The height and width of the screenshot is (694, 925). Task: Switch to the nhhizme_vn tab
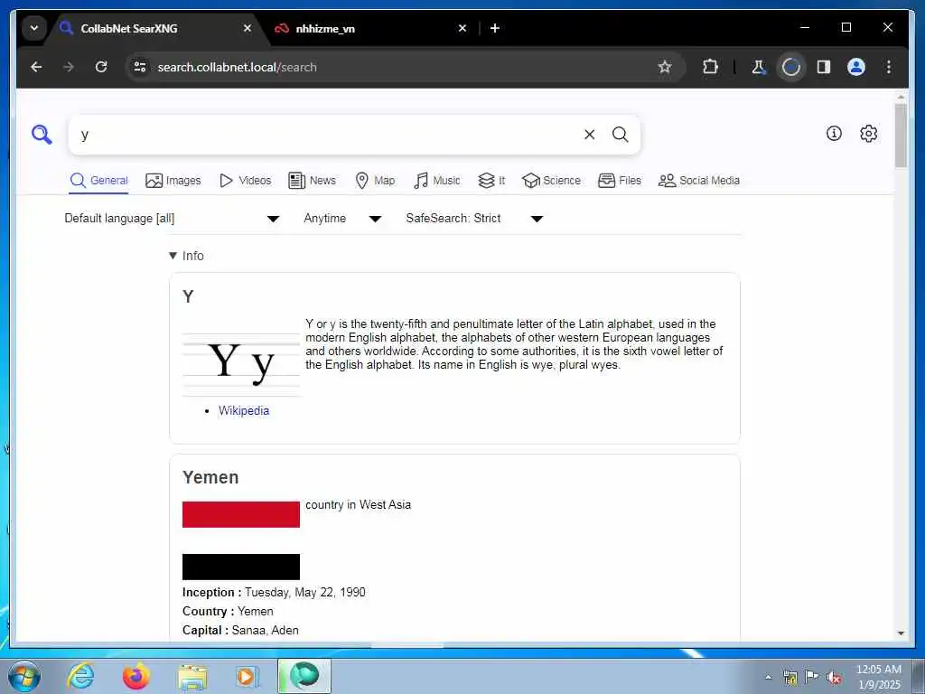tap(370, 28)
